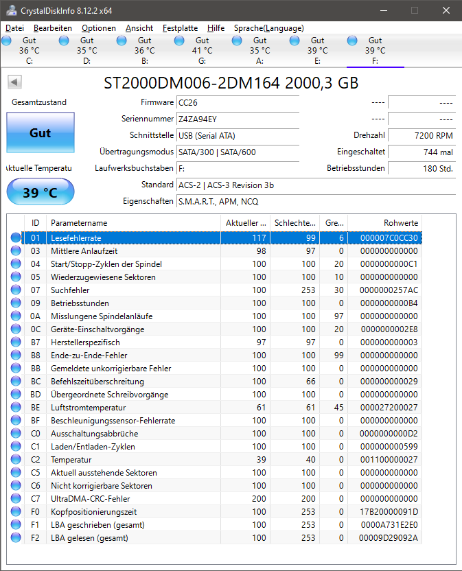
Task: Click the Schnittstelle field USB (Serial ATA)
Action: (238, 135)
